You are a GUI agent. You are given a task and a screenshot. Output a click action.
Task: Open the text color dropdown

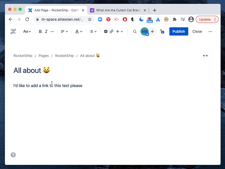tap(79, 31)
